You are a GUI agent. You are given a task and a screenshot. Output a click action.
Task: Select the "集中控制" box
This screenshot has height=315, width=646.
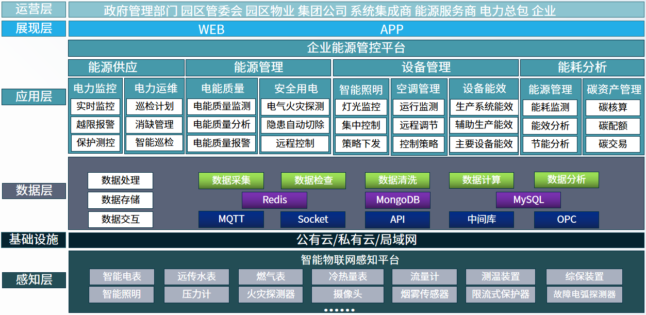coord(361,125)
